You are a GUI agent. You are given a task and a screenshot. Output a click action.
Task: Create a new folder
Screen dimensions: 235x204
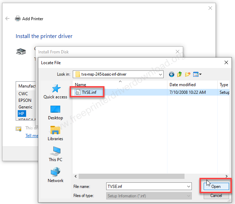coord(188,74)
